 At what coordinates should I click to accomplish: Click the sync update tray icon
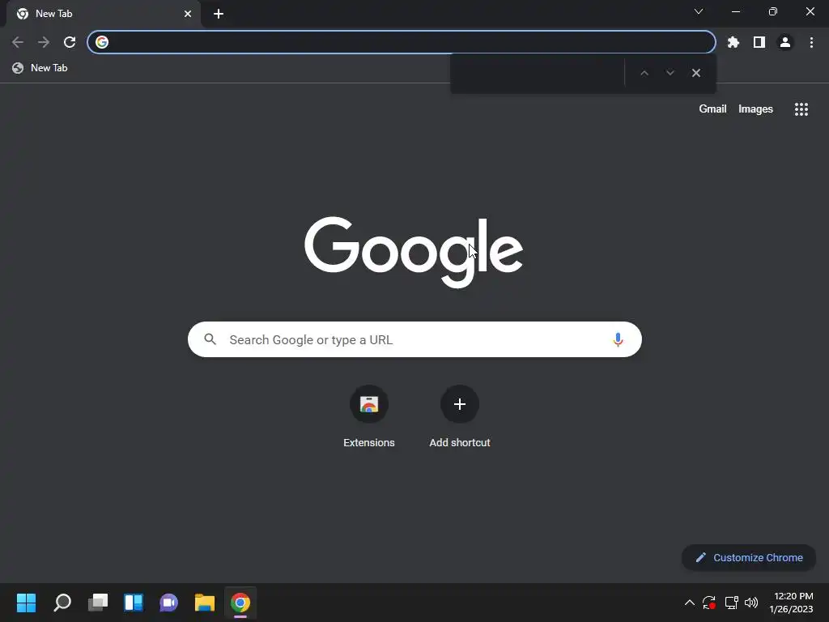tap(709, 603)
